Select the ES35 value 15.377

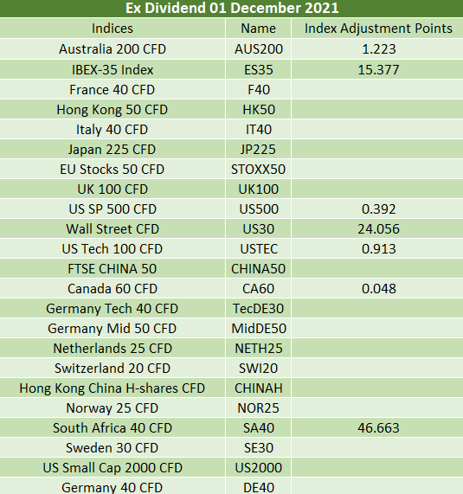point(377,69)
